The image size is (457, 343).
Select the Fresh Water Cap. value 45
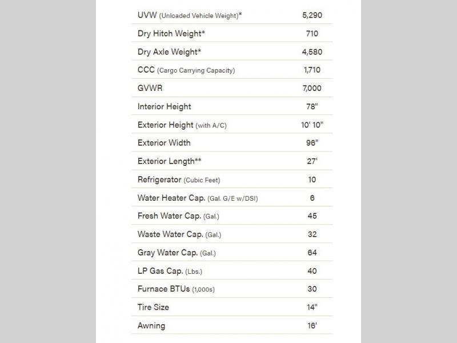tap(312, 216)
